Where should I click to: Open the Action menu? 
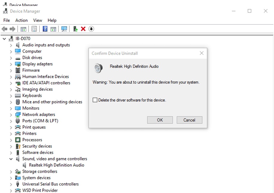[x=22, y=20]
